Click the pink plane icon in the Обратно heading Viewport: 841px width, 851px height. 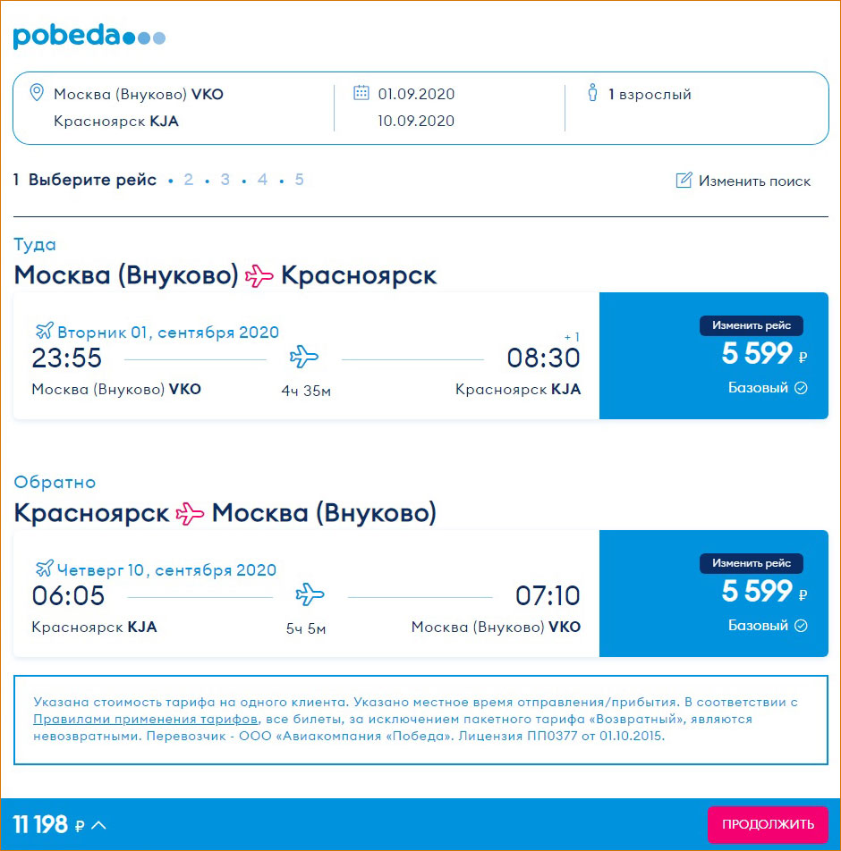pos(190,514)
